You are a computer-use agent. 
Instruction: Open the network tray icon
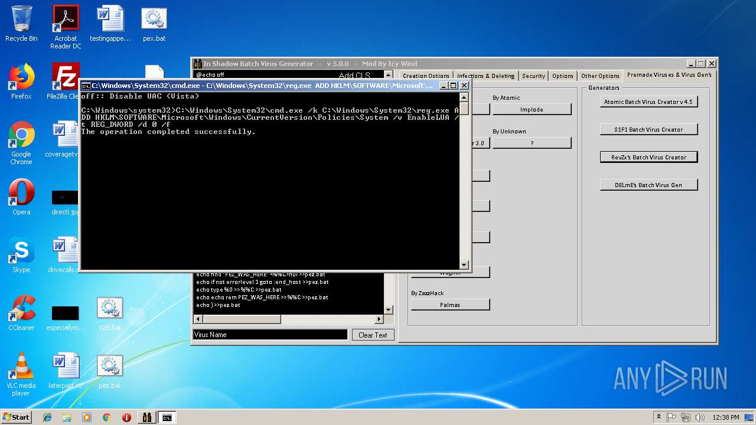(686, 417)
